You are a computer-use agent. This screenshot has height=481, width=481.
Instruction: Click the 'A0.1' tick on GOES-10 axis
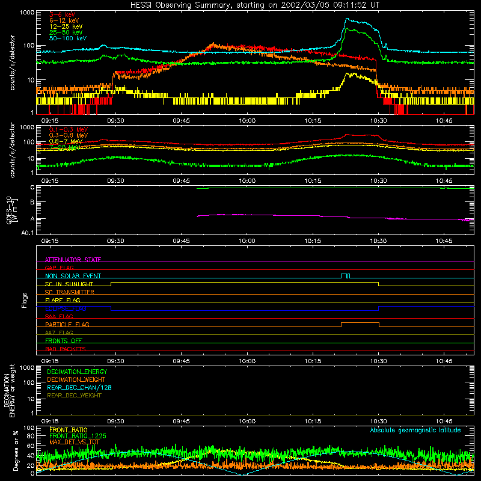tap(28, 233)
